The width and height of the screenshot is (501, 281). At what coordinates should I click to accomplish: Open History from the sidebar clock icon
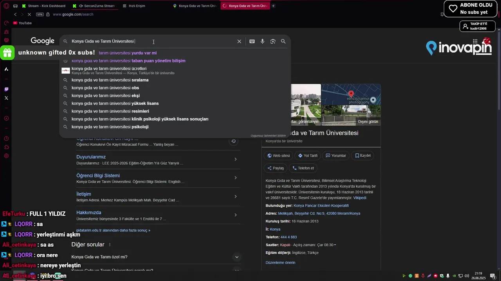[x=6, y=139]
